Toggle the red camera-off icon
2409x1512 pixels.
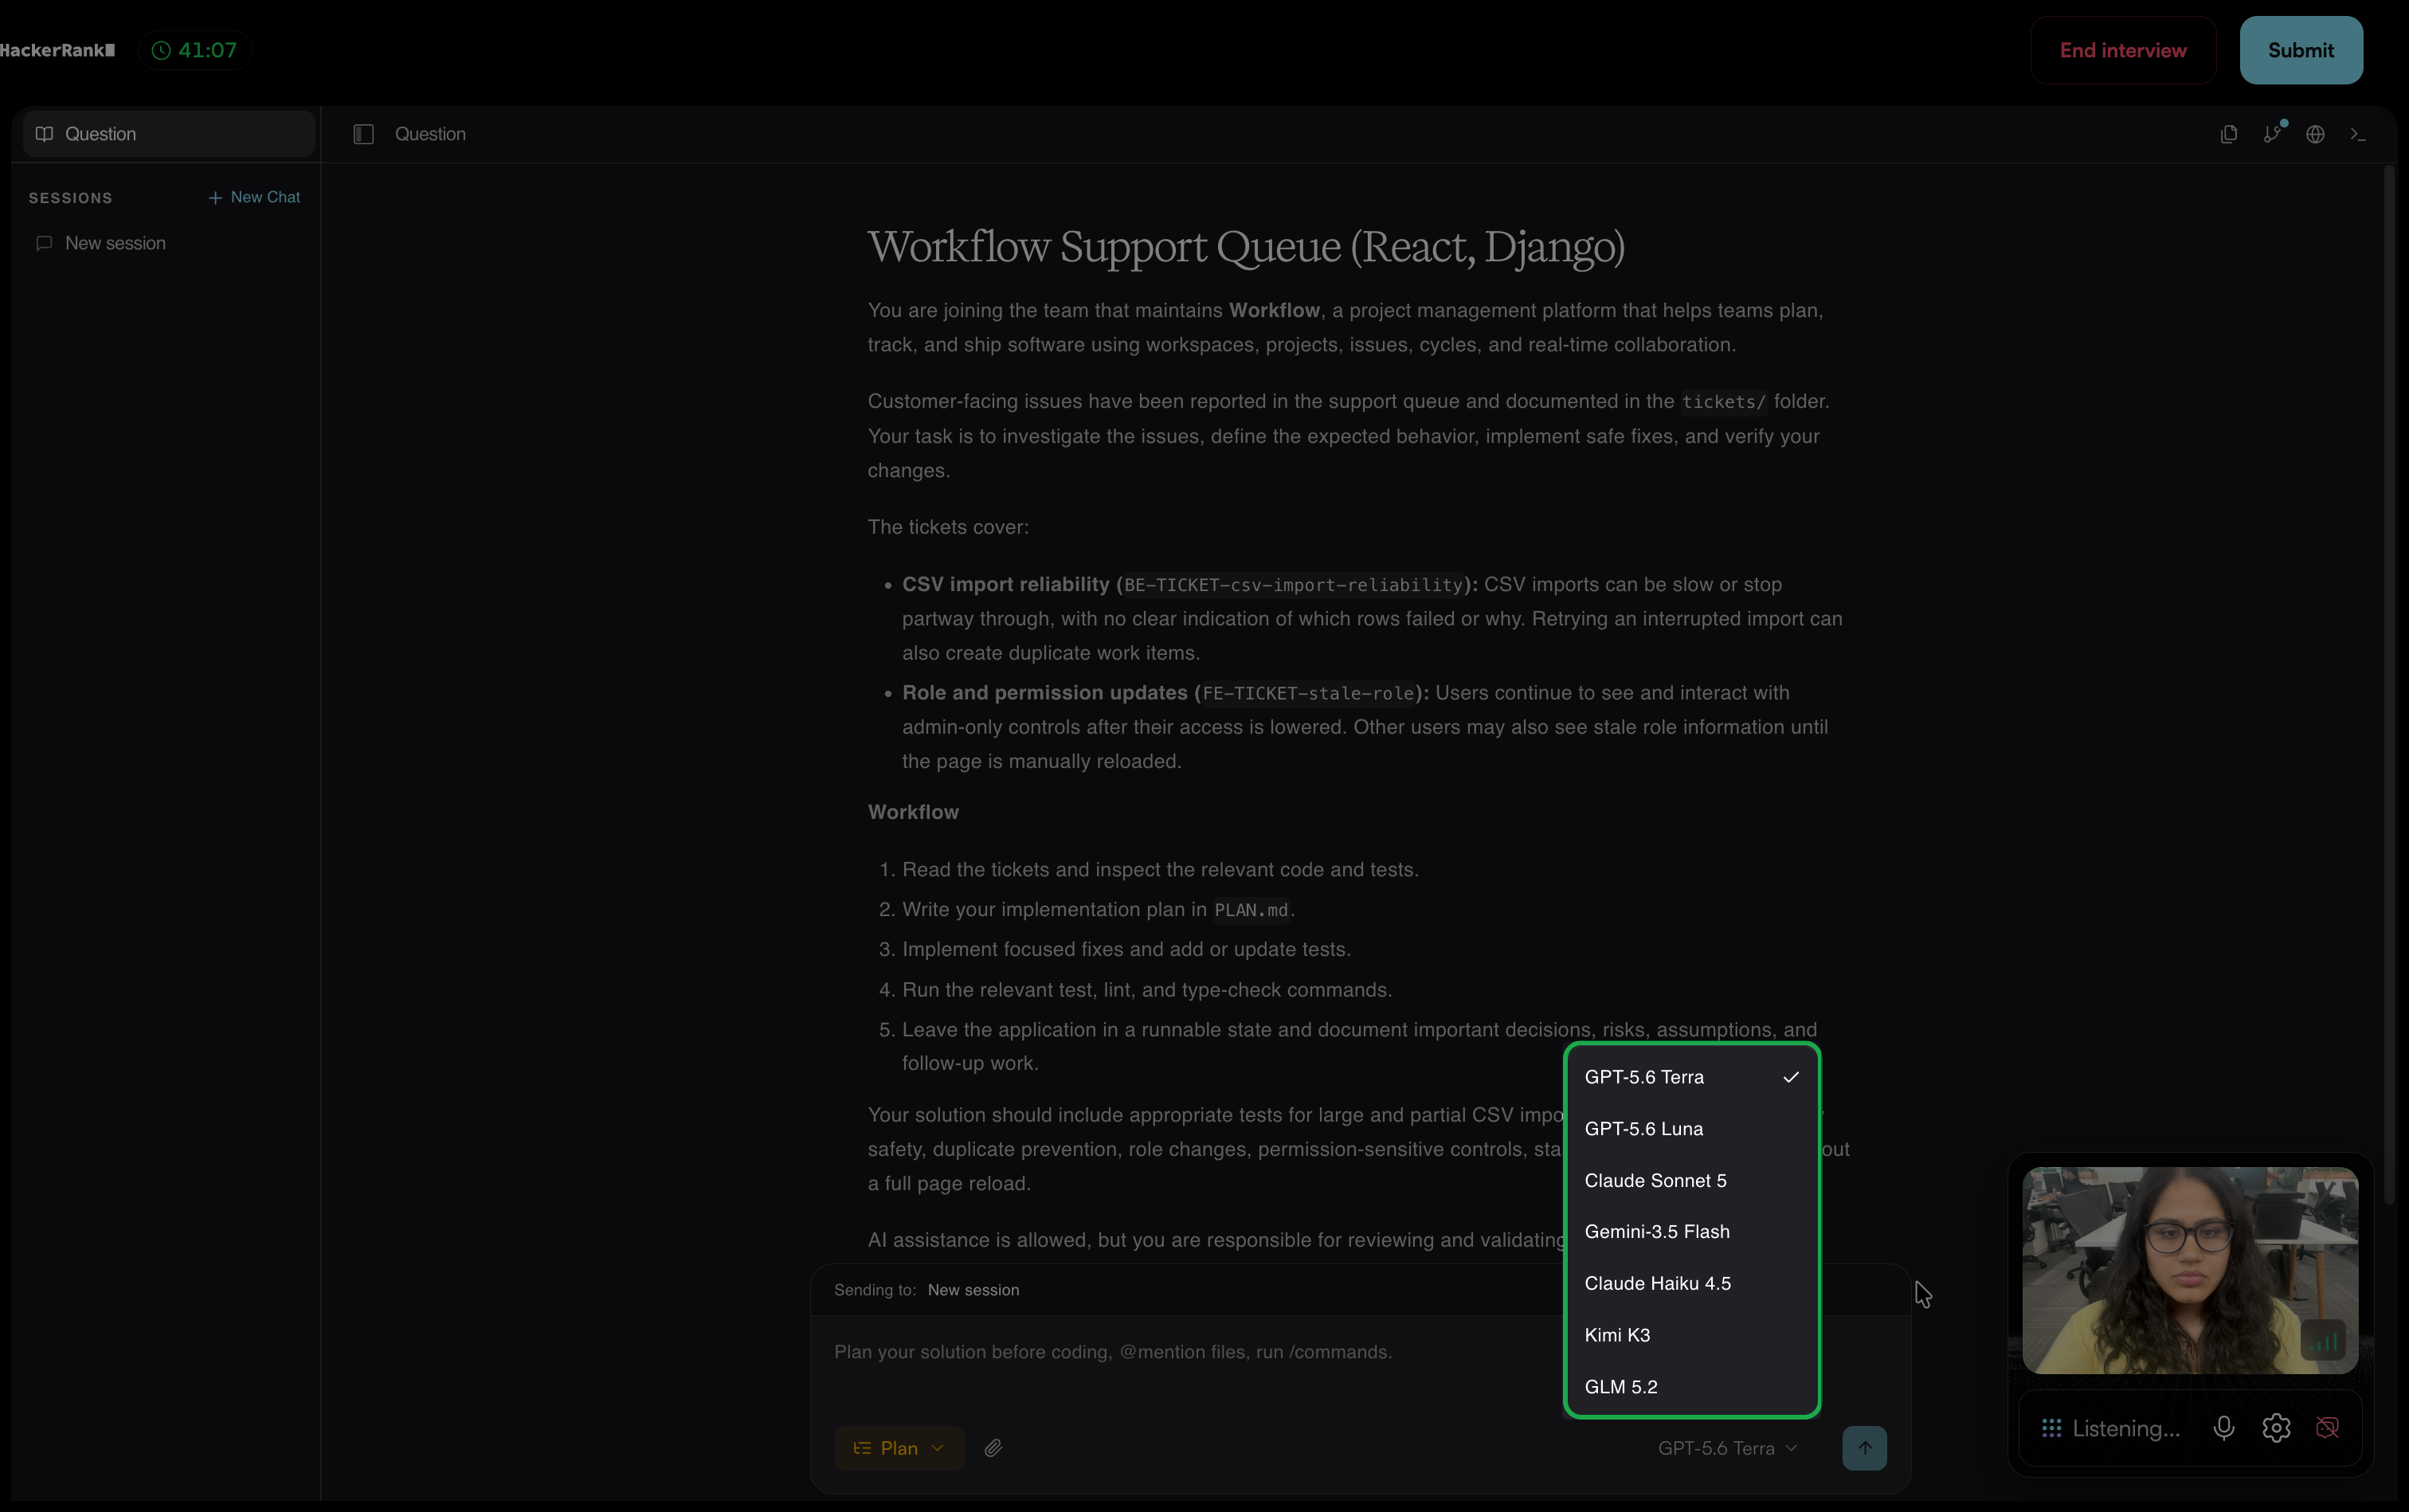click(x=2328, y=1428)
